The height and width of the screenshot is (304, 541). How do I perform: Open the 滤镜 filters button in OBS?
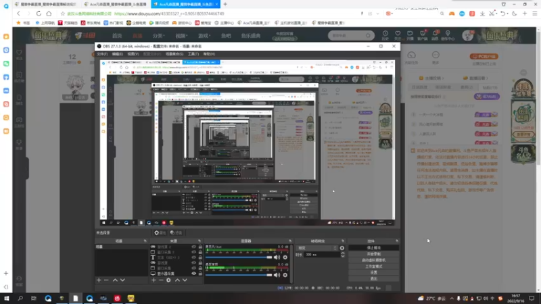177,232
